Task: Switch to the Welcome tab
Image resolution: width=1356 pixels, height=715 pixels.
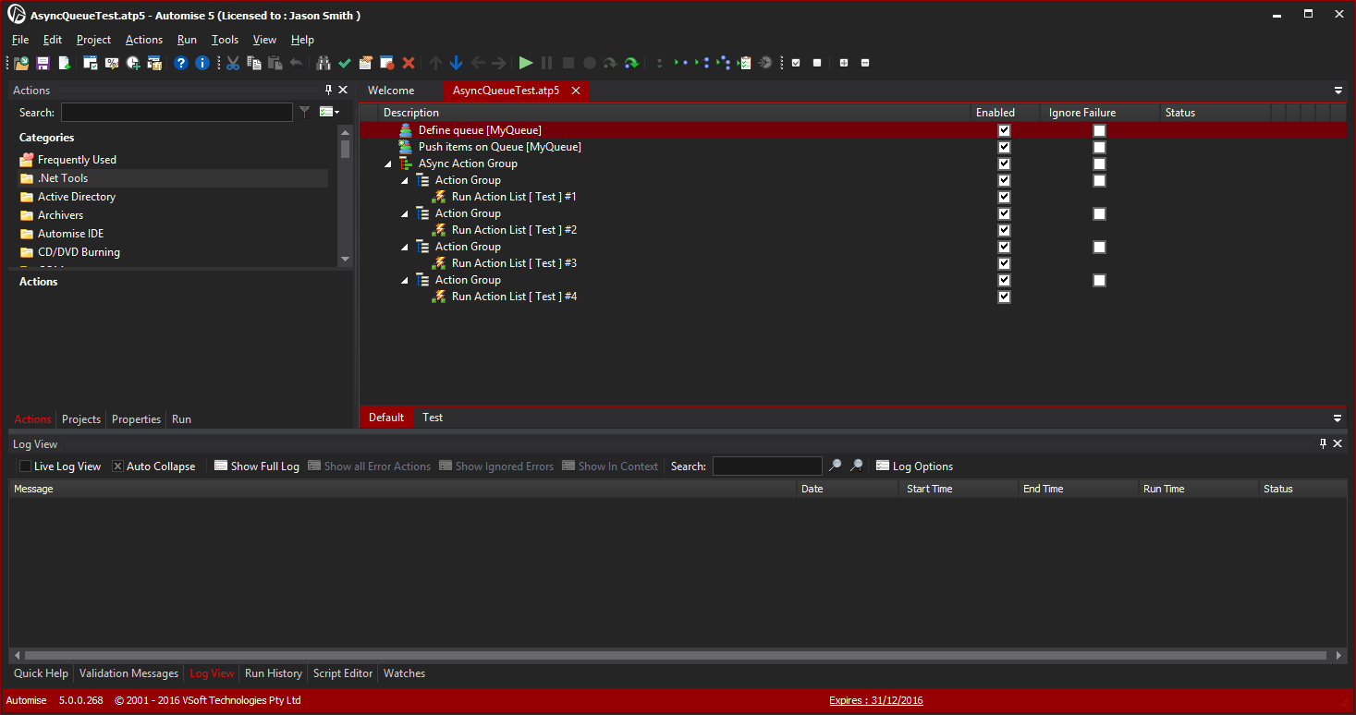Action: (x=391, y=91)
